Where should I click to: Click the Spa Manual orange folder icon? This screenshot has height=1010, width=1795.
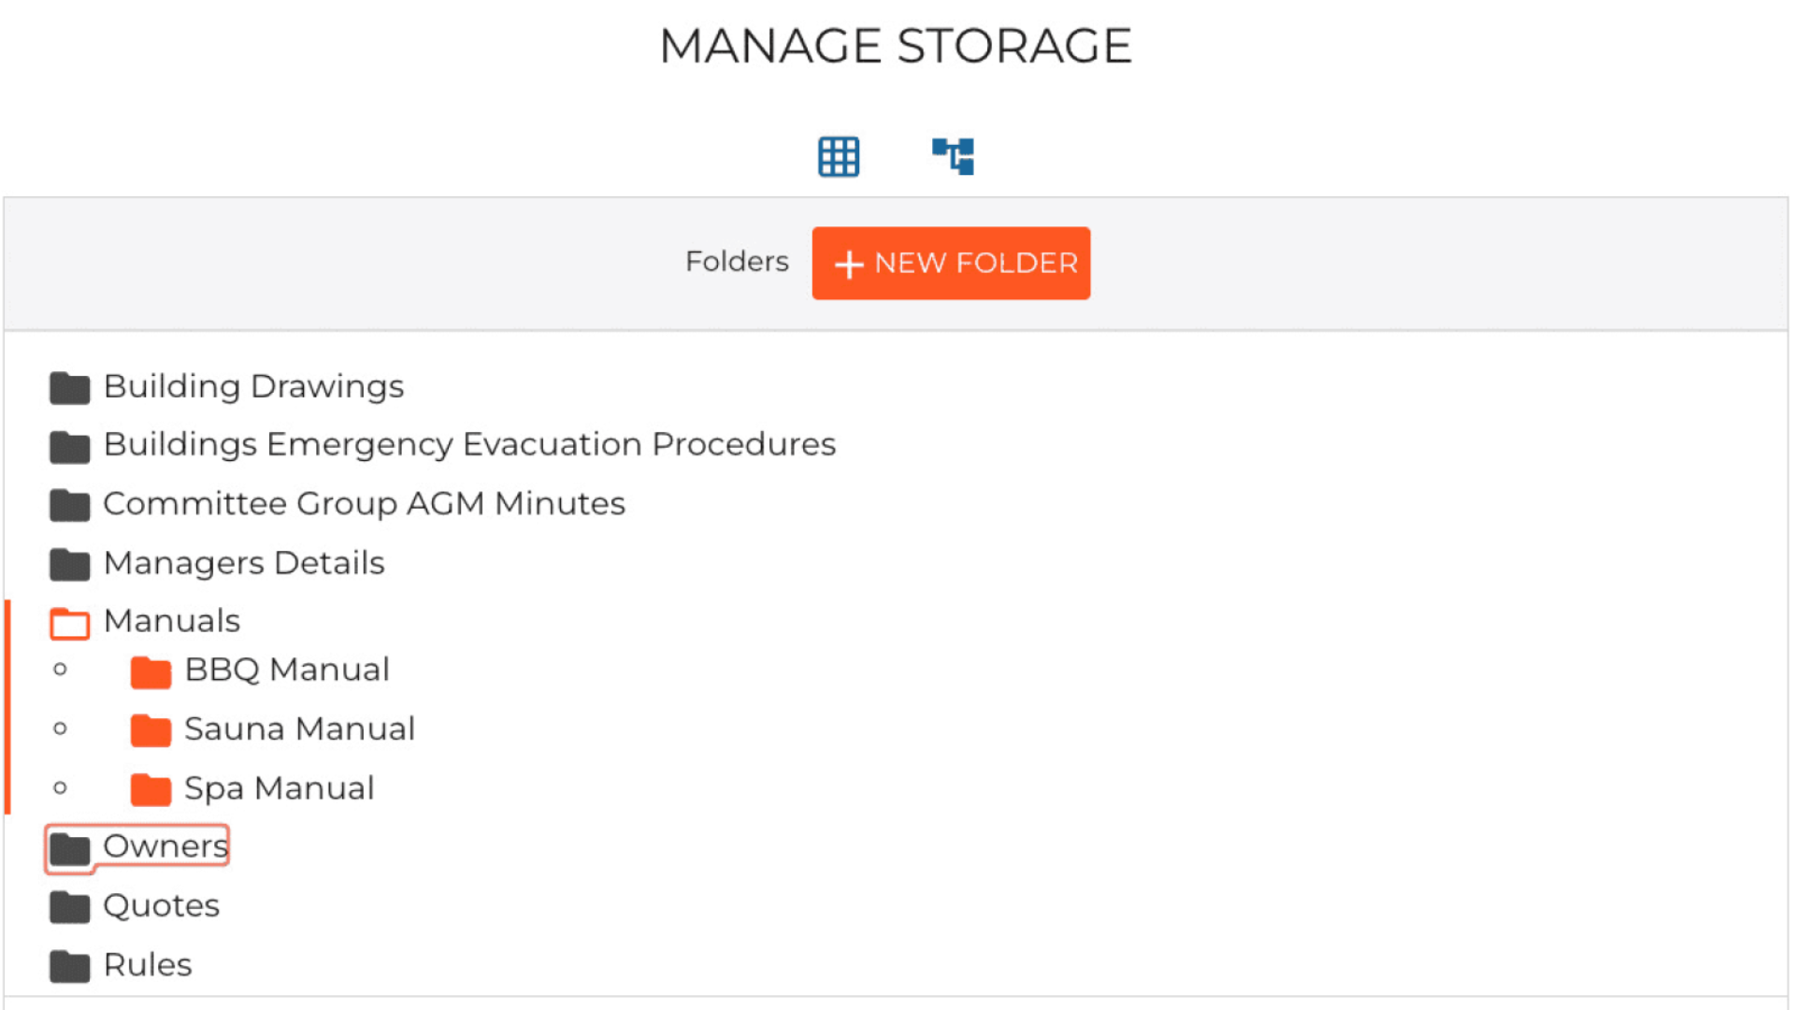pyautogui.click(x=151, y=789)
